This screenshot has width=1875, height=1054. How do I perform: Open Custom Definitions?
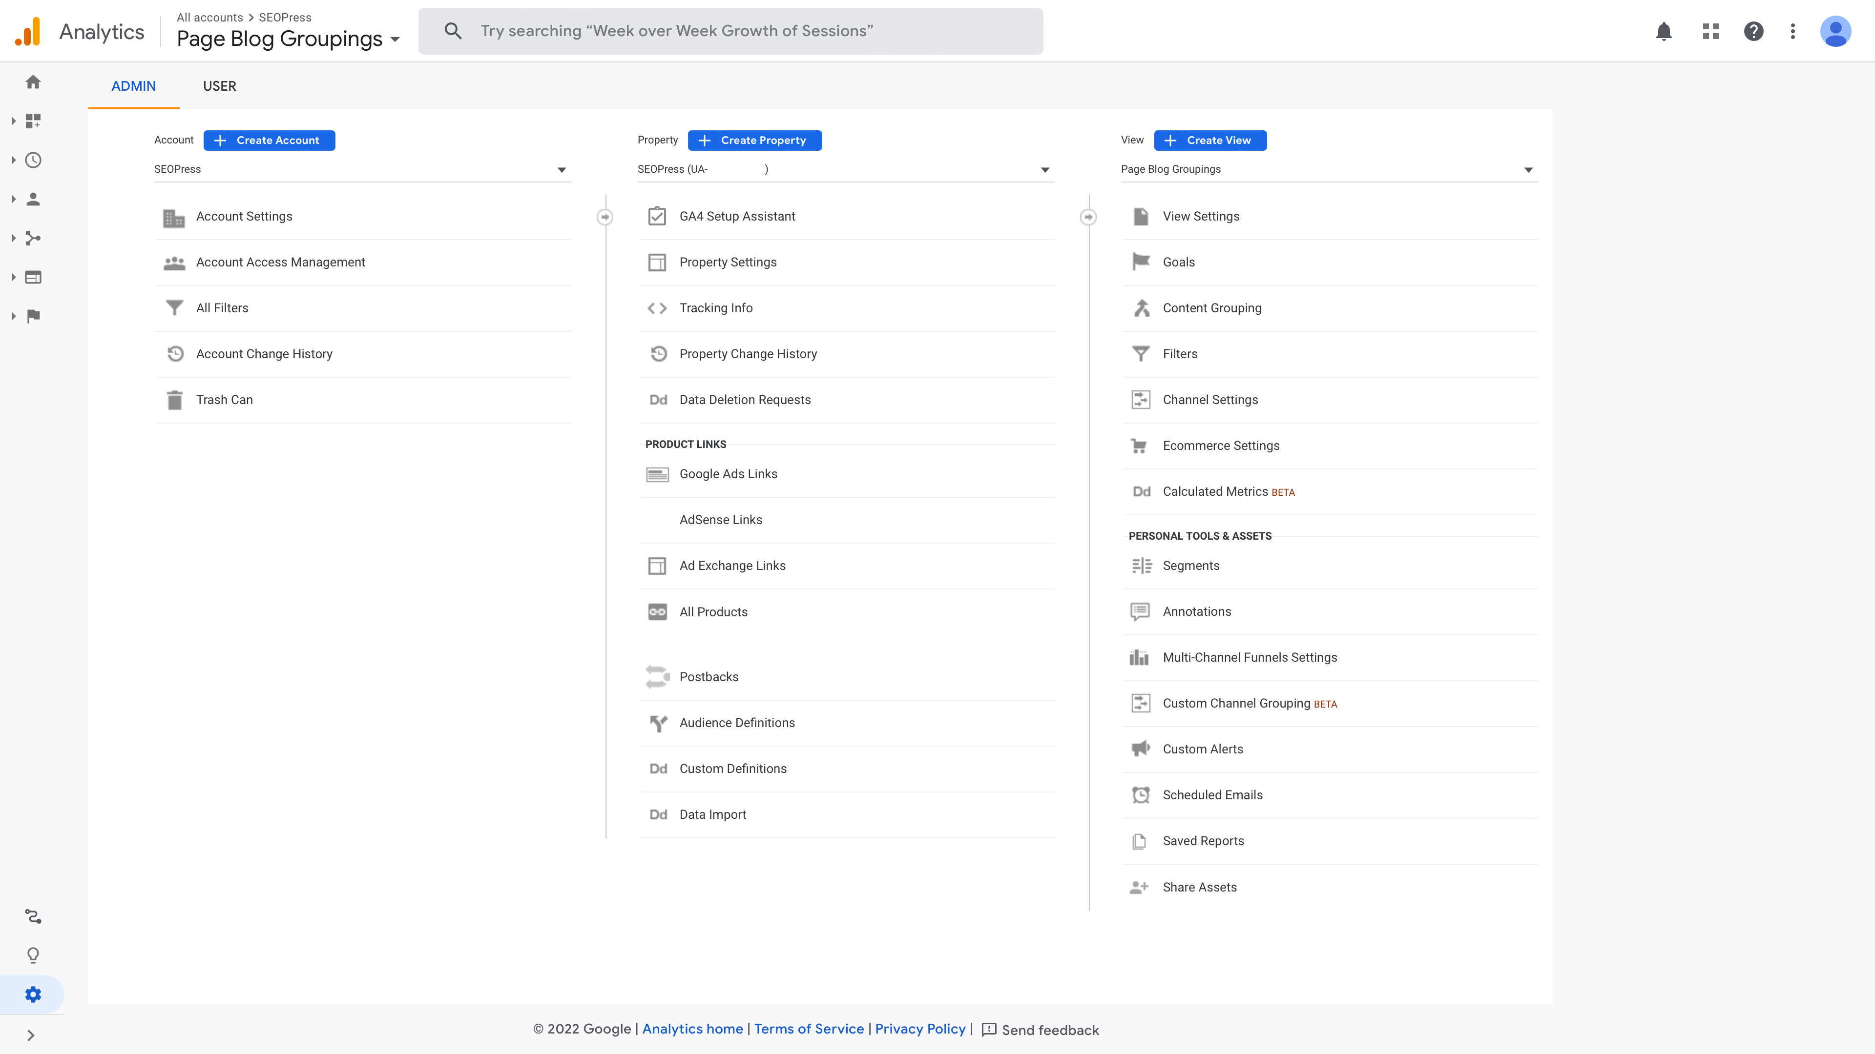[x=846, y=769]
